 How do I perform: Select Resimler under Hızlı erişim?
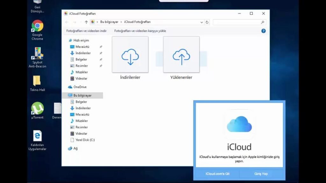coord(81,66)
